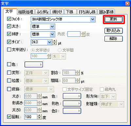
Task: Click the 回転 rotation value field
Action: point(31,117)
